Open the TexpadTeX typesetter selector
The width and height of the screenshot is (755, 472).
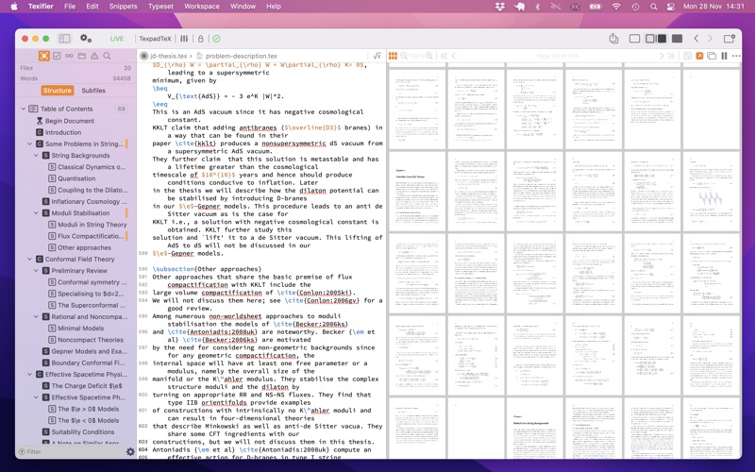155,39
